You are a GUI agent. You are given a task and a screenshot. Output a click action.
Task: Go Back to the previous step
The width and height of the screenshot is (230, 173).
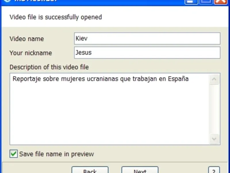point(90,170)
